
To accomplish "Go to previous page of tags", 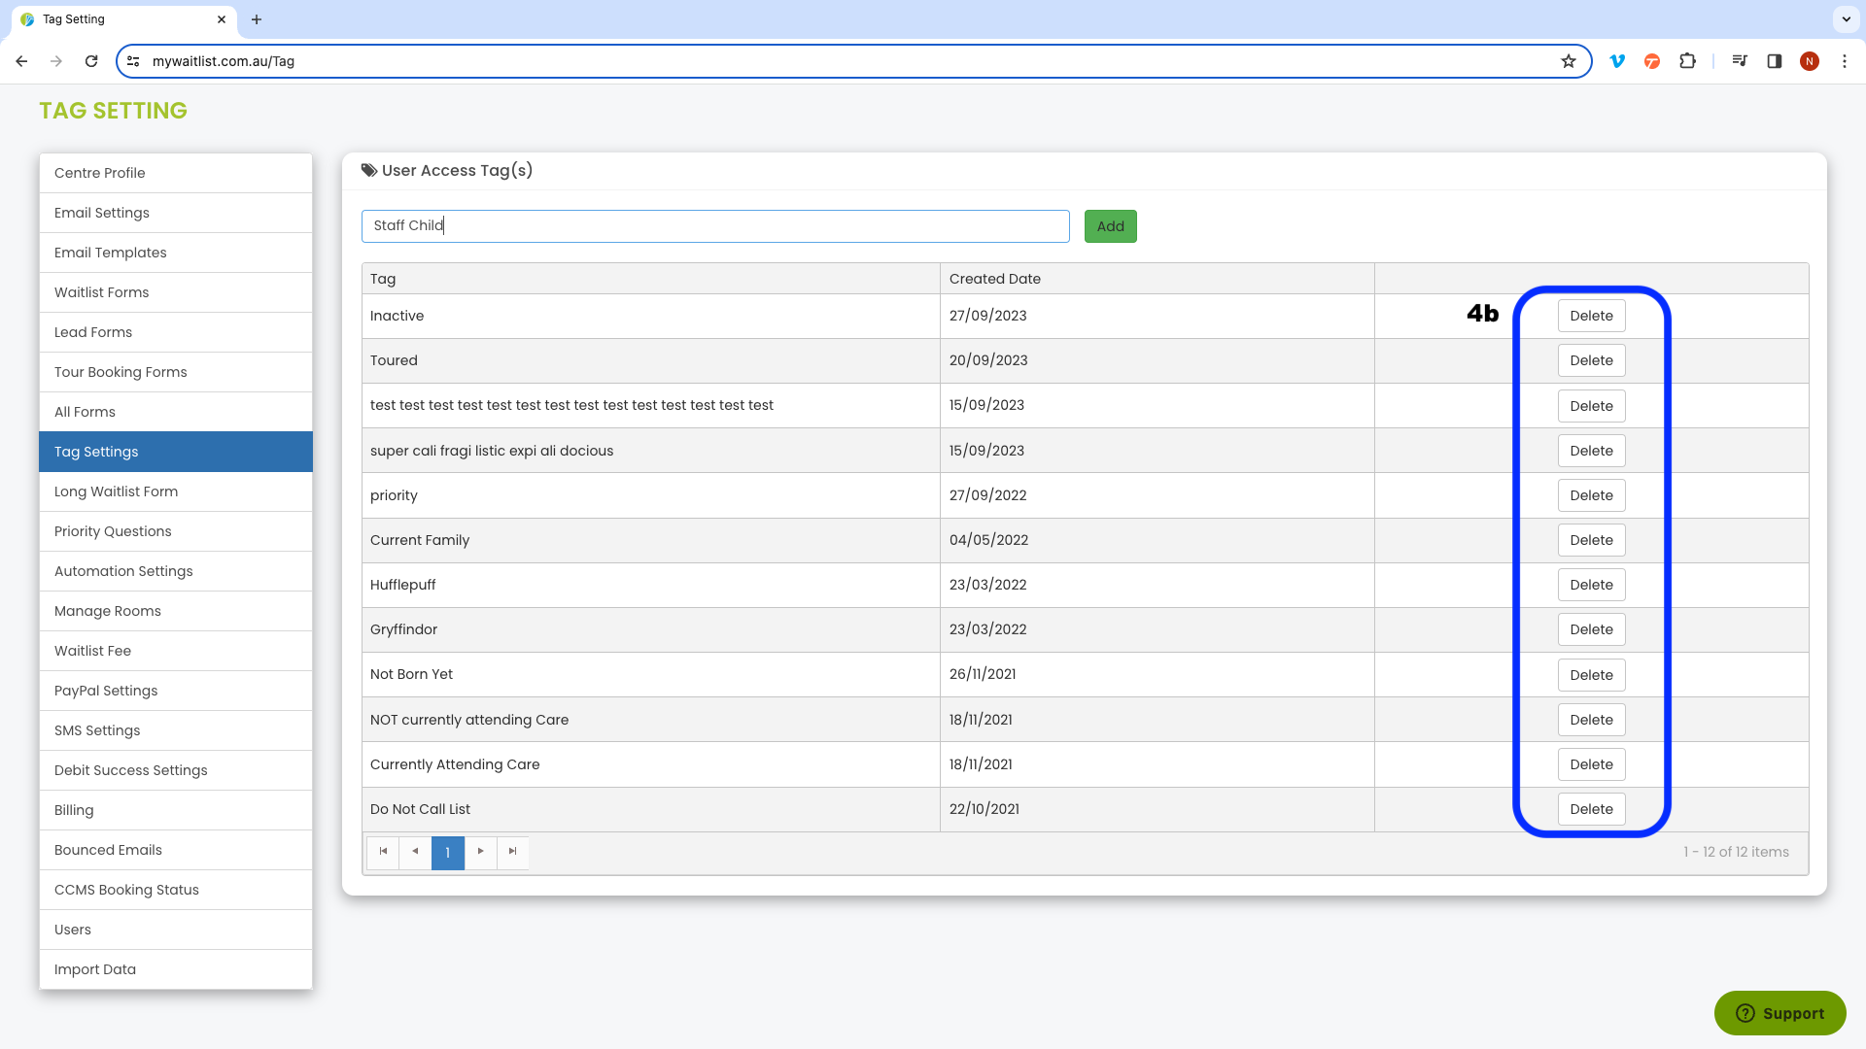I will point(415,852).
